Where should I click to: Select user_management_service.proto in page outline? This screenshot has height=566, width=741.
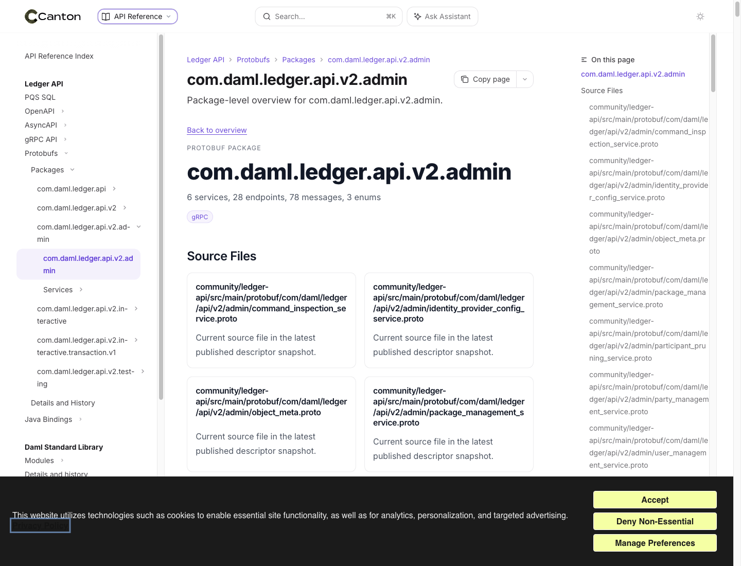point(648,447)
